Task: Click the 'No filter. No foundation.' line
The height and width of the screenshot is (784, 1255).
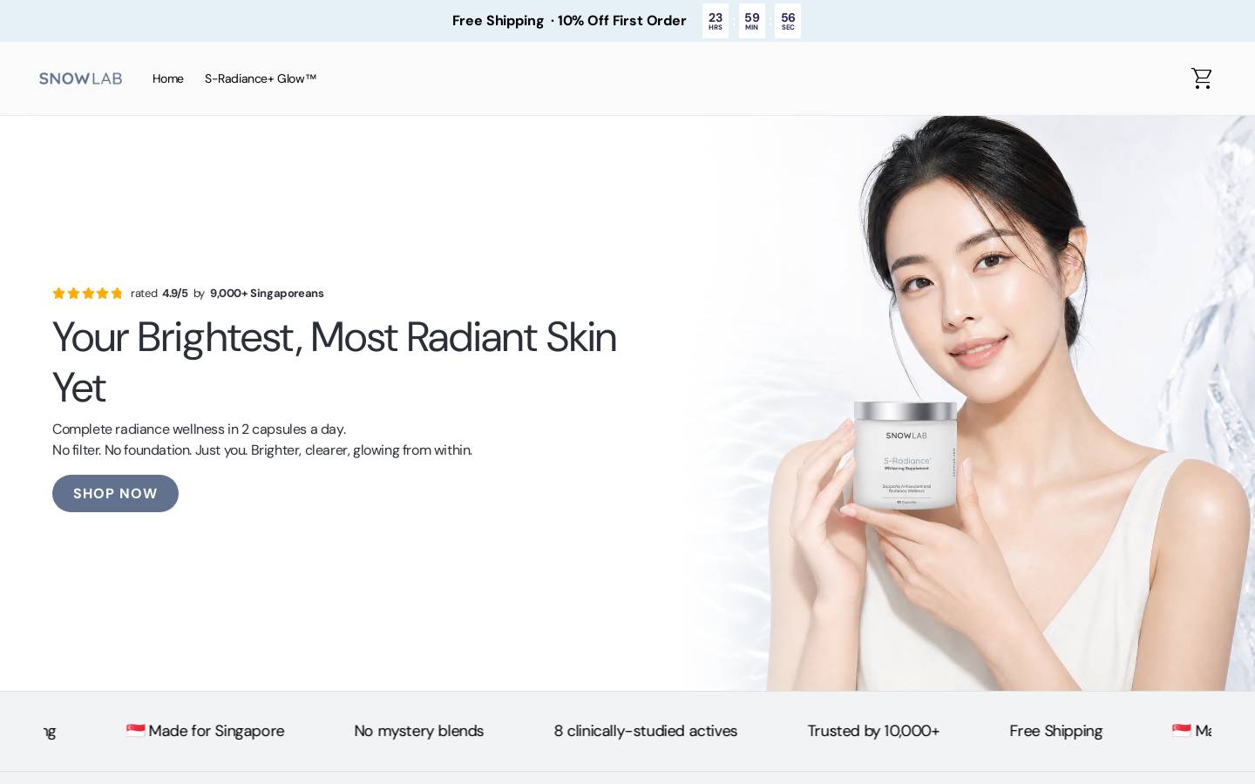Action: (262, 450)
